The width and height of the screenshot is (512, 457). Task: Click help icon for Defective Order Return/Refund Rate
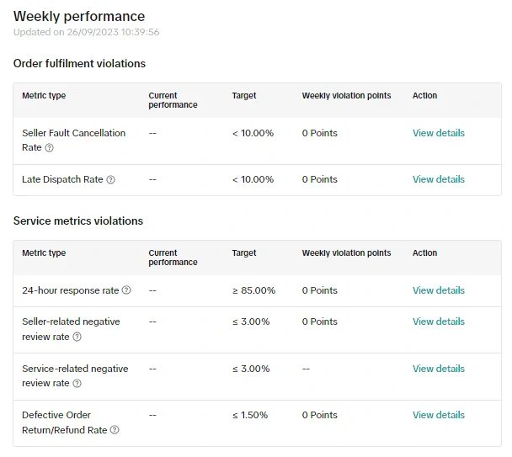[115, 430]
